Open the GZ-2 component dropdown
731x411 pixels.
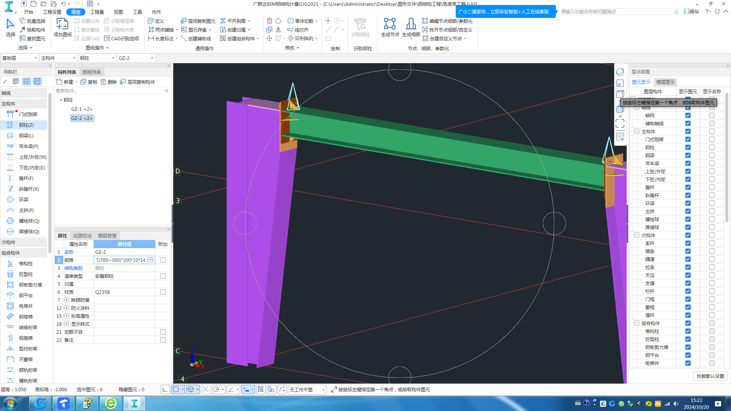(x=136, y=58)
